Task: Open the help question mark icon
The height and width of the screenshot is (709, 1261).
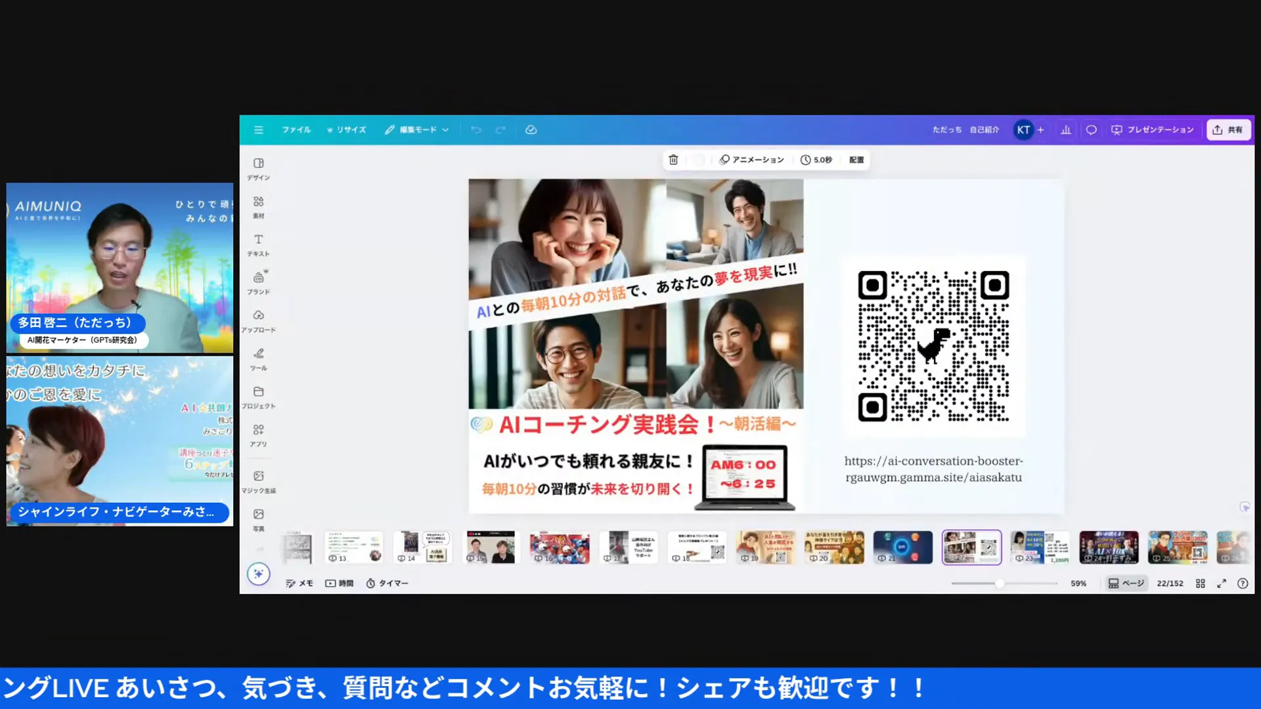Action: 1243,583
